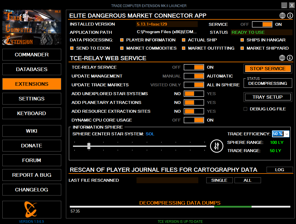Click the SOL sphere center system name

(x=150, y=134)
